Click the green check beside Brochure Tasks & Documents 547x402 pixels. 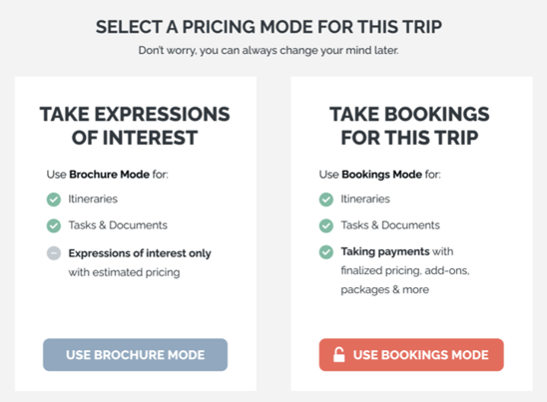pos(54,225)
